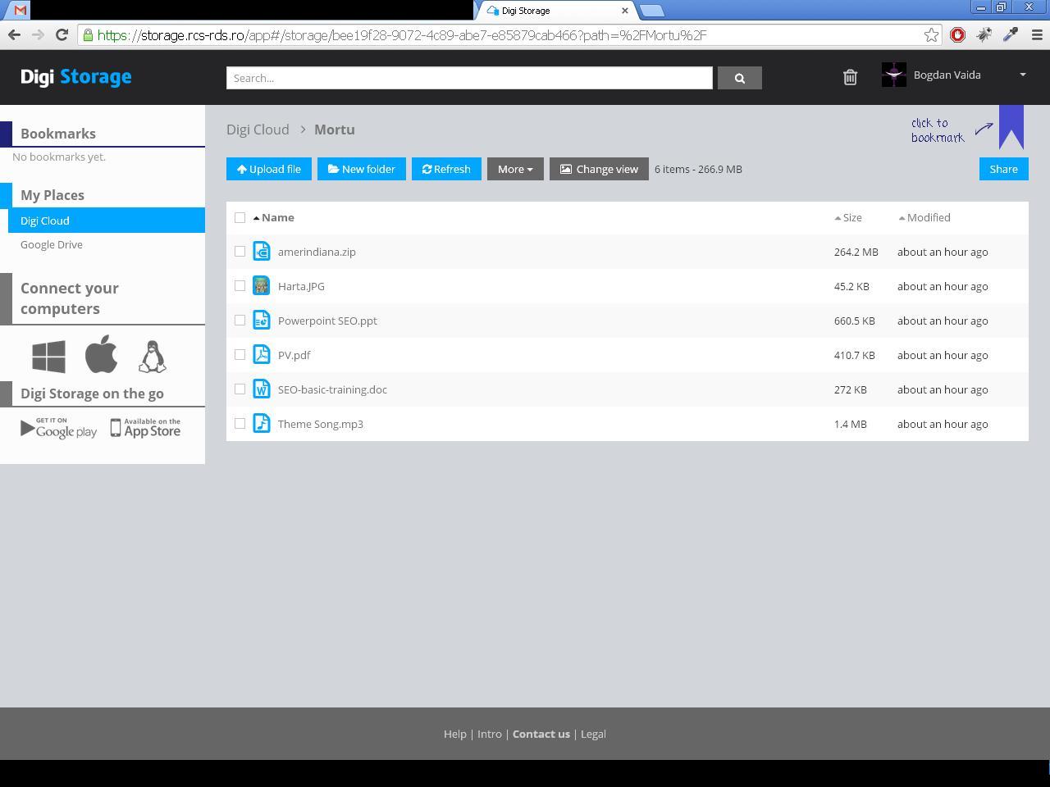Check the box for Theme Song.mp3
Screen dimensions: 1050x787
click(x=240, y=424)
